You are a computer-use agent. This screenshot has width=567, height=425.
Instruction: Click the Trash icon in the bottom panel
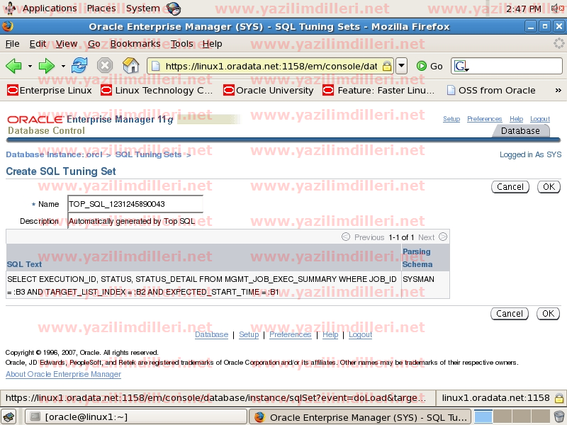(x=559, y=416)
